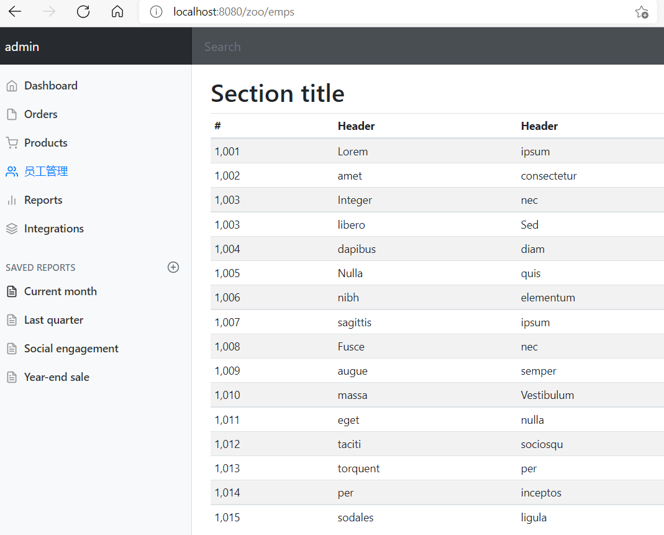View site information icon in address bar
The width and height of the screenshot is (664, 535).
click(x=156, y=12)
